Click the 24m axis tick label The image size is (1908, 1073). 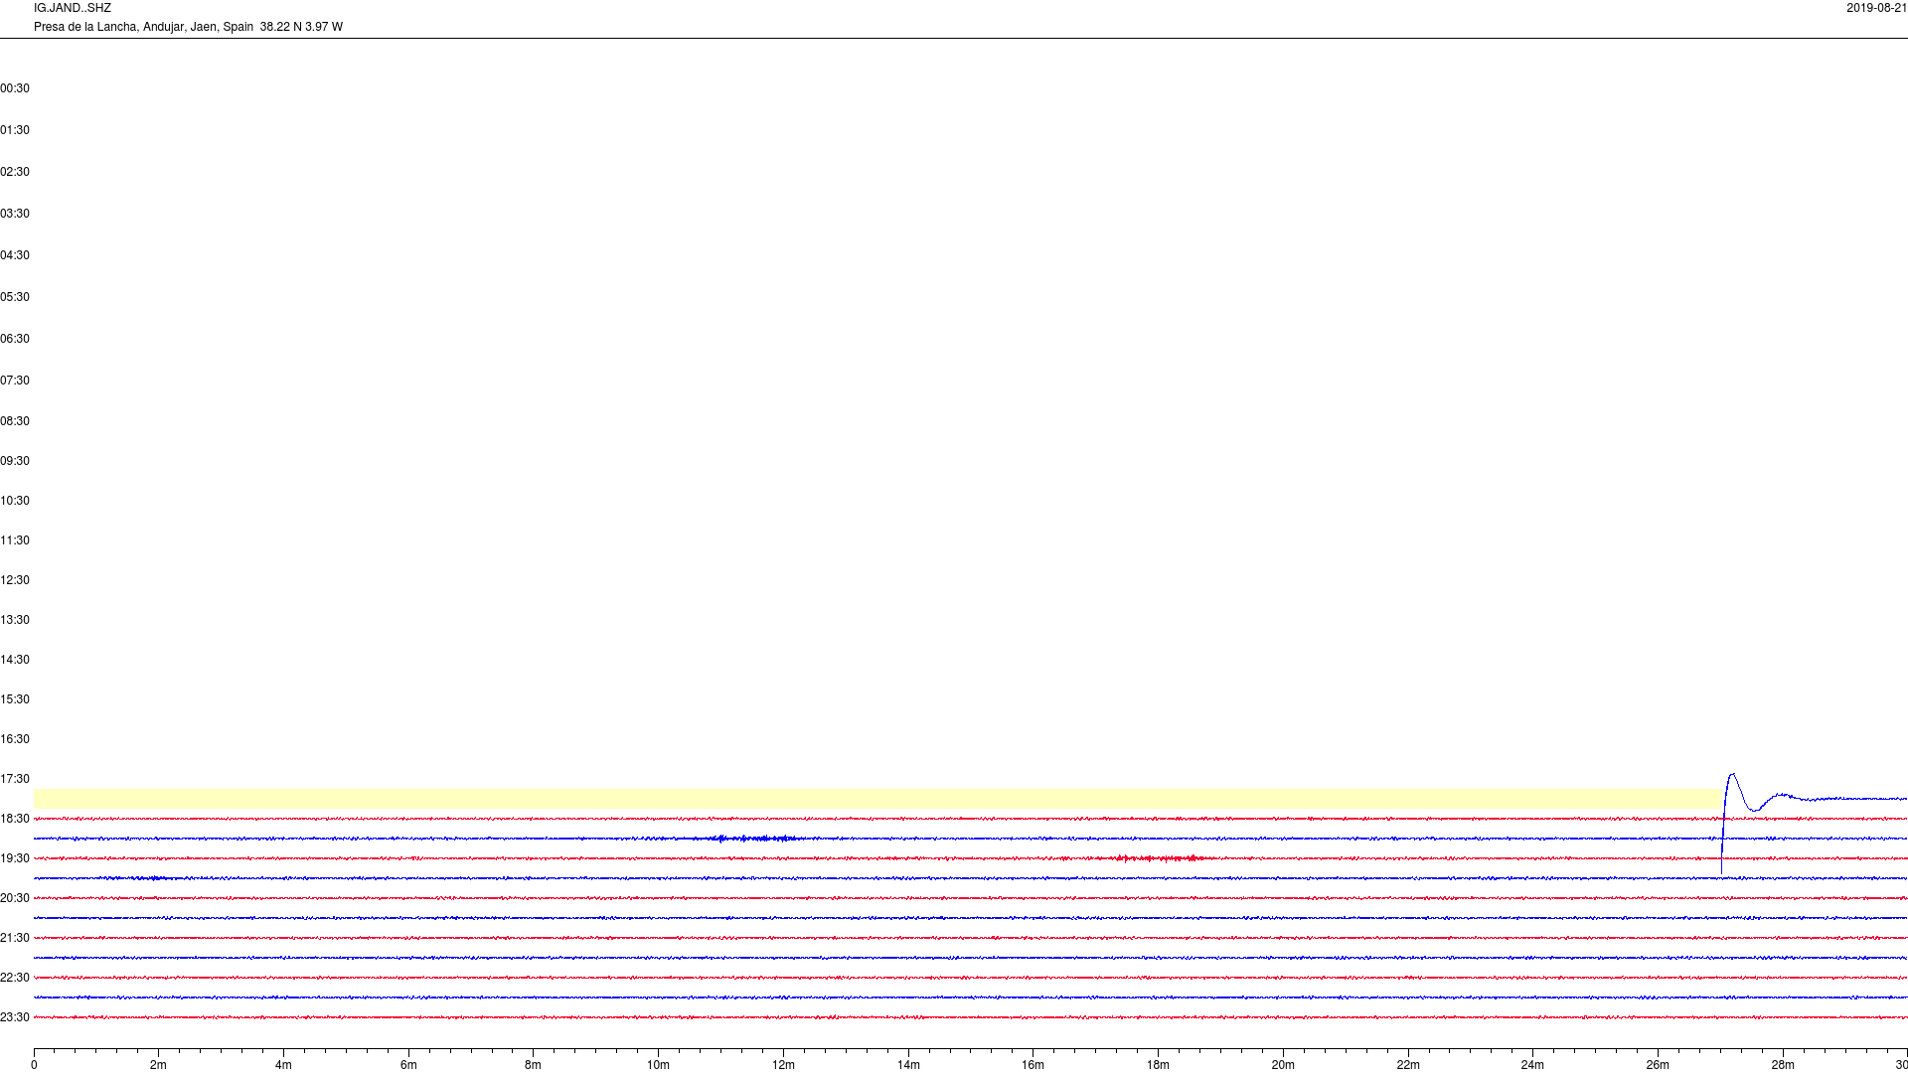pyautogui.click(x=1532, y=1065)
